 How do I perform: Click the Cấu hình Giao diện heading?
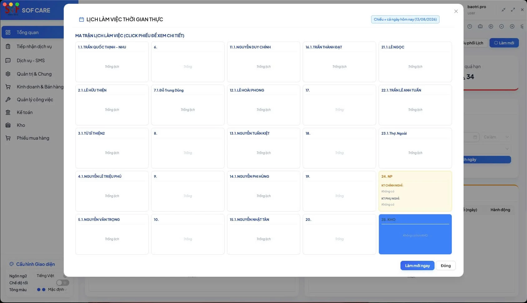click(x=36, y=264)
